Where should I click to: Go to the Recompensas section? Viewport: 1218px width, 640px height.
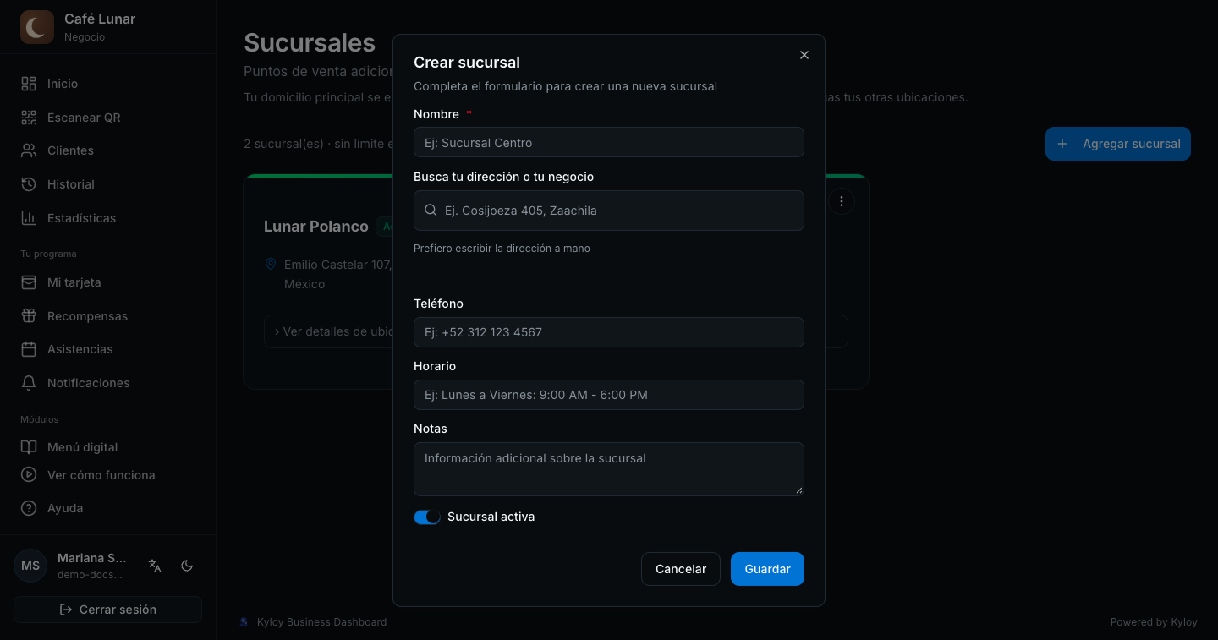point(107,316)
